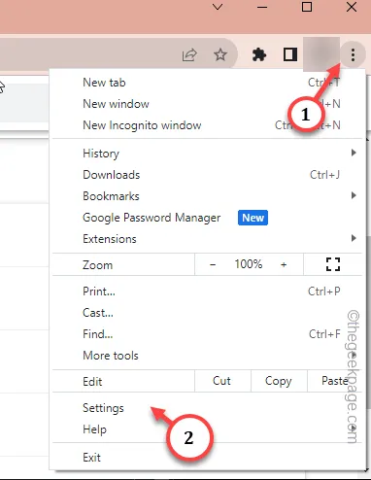
Task: Click the share this page icon
Action: point(189,54)
